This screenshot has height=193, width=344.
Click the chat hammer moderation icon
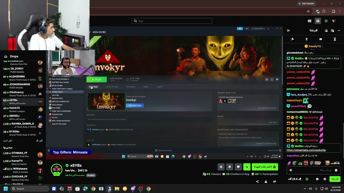292,39
